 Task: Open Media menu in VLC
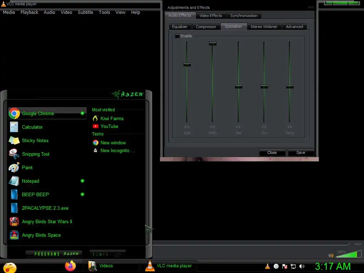point(9,12)
